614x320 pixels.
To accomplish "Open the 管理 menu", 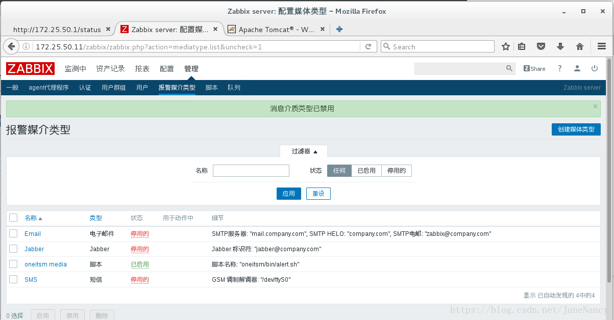I will [191, 69].
